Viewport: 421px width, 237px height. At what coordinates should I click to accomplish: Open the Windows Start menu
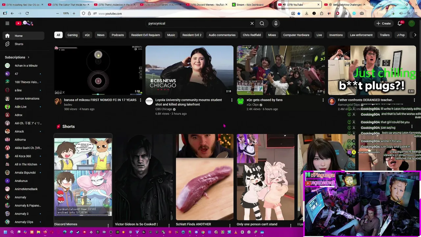pyautogui.click(x=5, y=232)
